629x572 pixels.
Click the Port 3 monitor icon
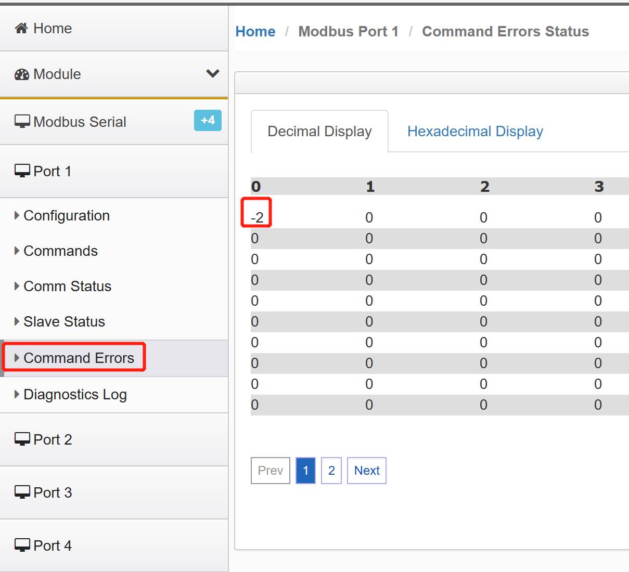(x=22, y=492)
